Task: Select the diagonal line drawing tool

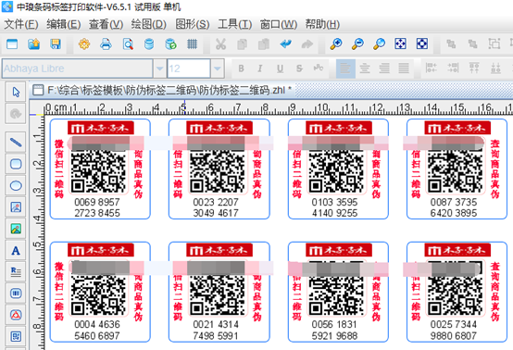Action: (16, 143)
